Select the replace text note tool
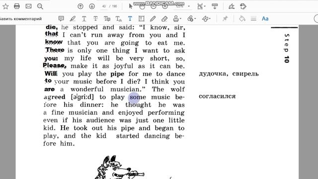 [x=107, y=19]
